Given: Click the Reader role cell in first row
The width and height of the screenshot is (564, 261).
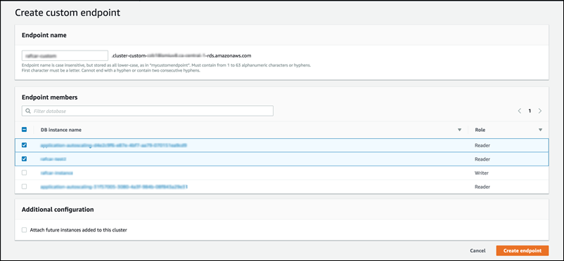Looking at the screenshot, I should click(x=482, y=145).
